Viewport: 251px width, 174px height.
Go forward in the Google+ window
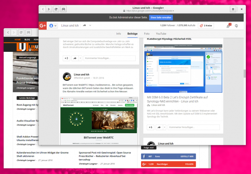pos(49,9)
